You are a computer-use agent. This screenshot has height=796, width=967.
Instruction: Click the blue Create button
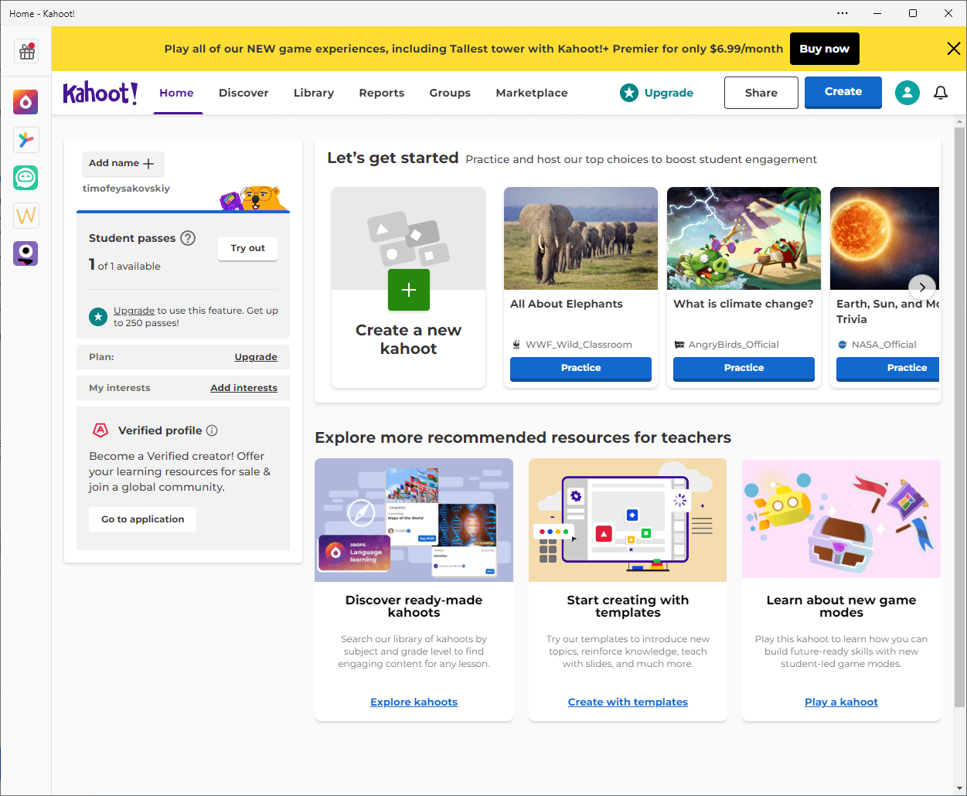click(843, 92)
